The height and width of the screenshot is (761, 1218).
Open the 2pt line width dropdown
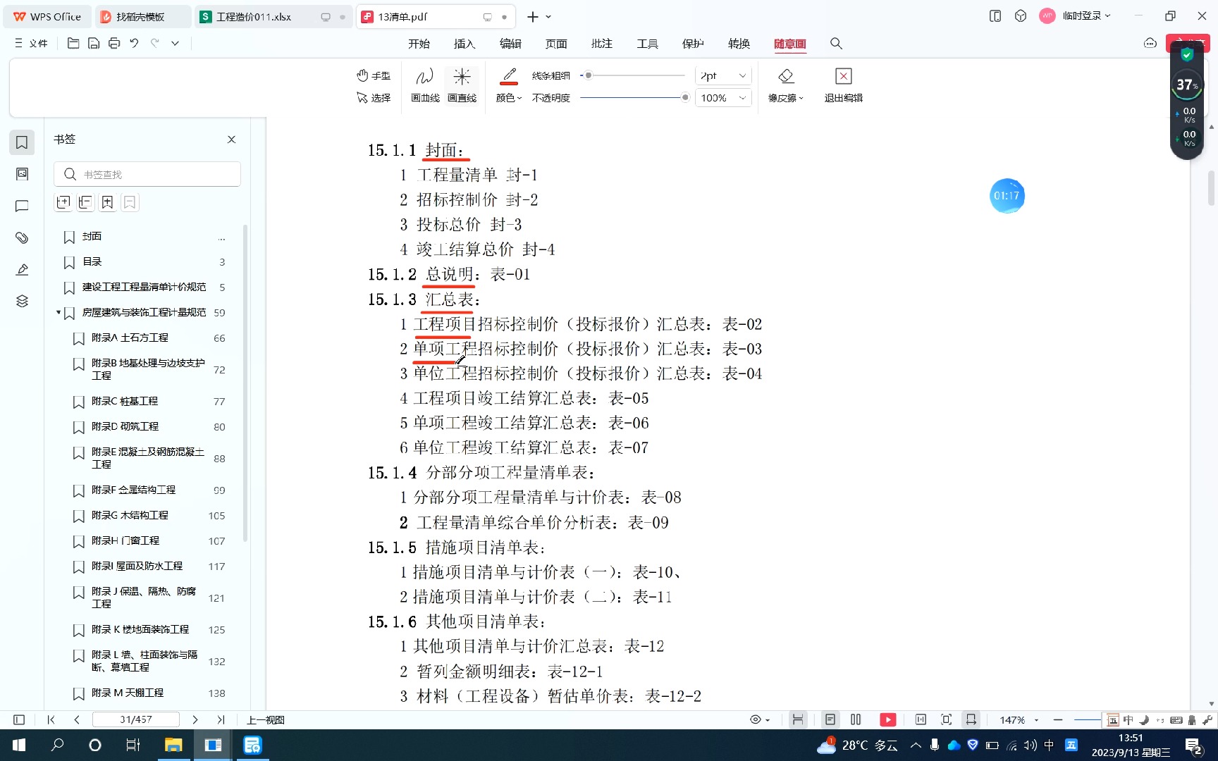723,75
